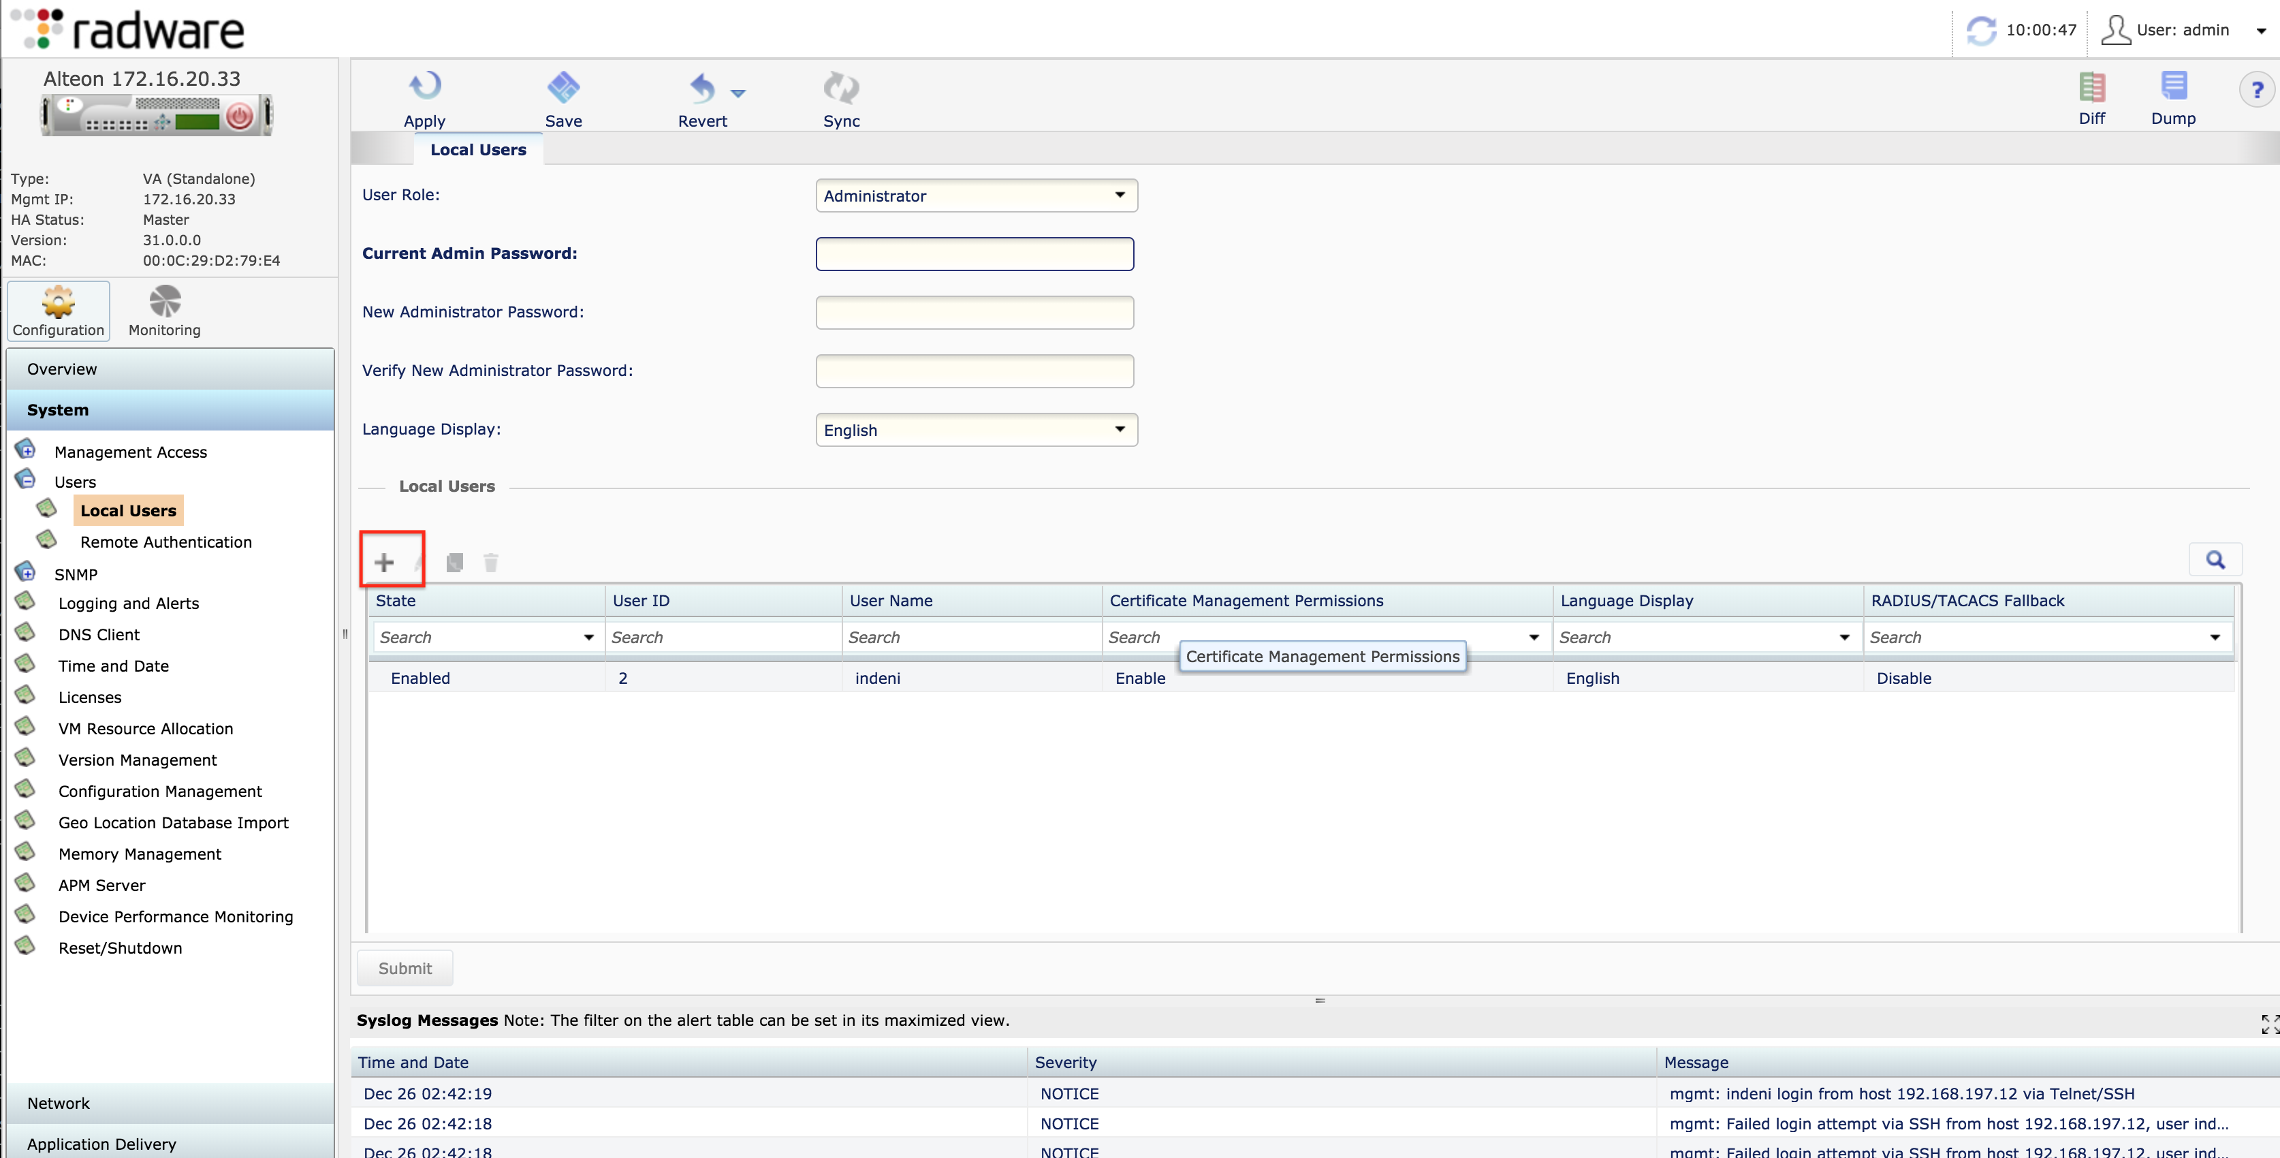This screenshot has height=1158, width=2280.
Task: Open the User Role dropdown
Action: [x=977, y=195]
